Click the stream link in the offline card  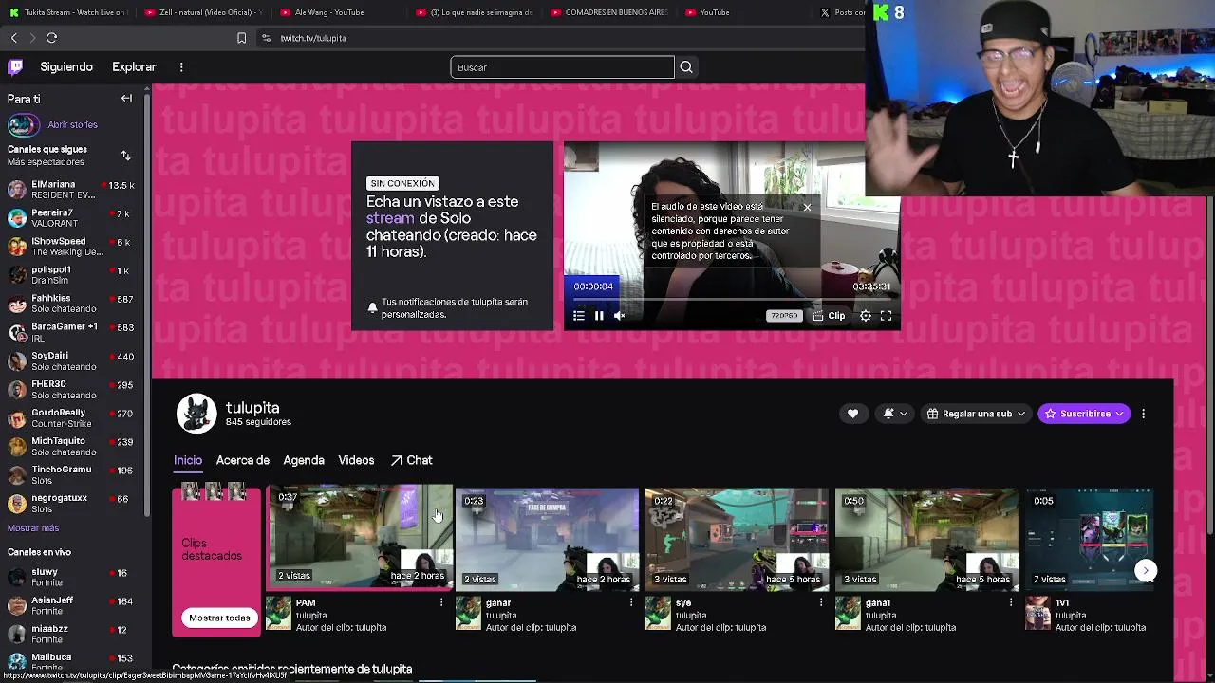390,218
